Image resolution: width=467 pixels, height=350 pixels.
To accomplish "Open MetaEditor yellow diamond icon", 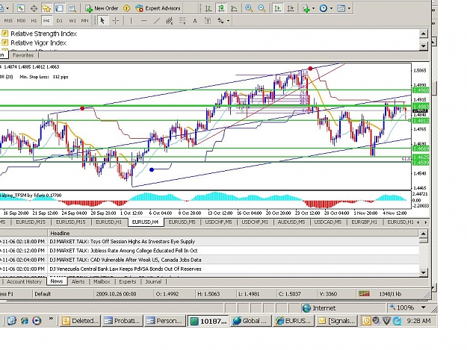I will pyautogui.click(x=127, y=8).
